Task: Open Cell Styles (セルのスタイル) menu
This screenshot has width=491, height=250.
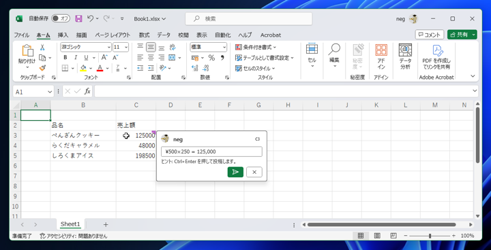Action: (x=255, y=68)
